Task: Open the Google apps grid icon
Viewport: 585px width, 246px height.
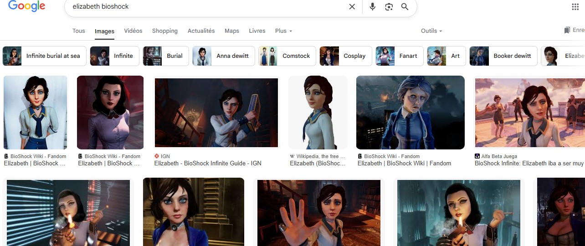Action: tap(575, 7)
